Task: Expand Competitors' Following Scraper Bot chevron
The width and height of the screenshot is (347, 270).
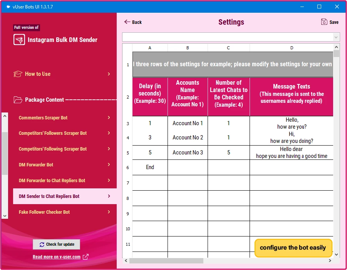Action: tap(109, 149)
